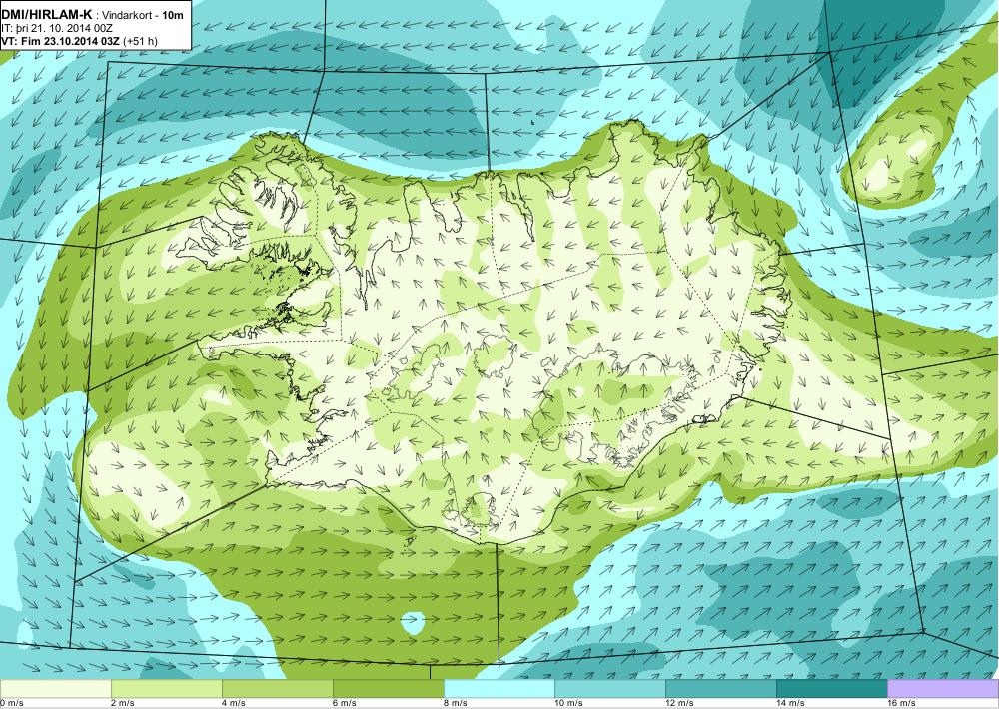Click the "VT: Fim 23.10.2014 03Z (+51 h)" line
The image size is (999, 709).
pos(80,41)
